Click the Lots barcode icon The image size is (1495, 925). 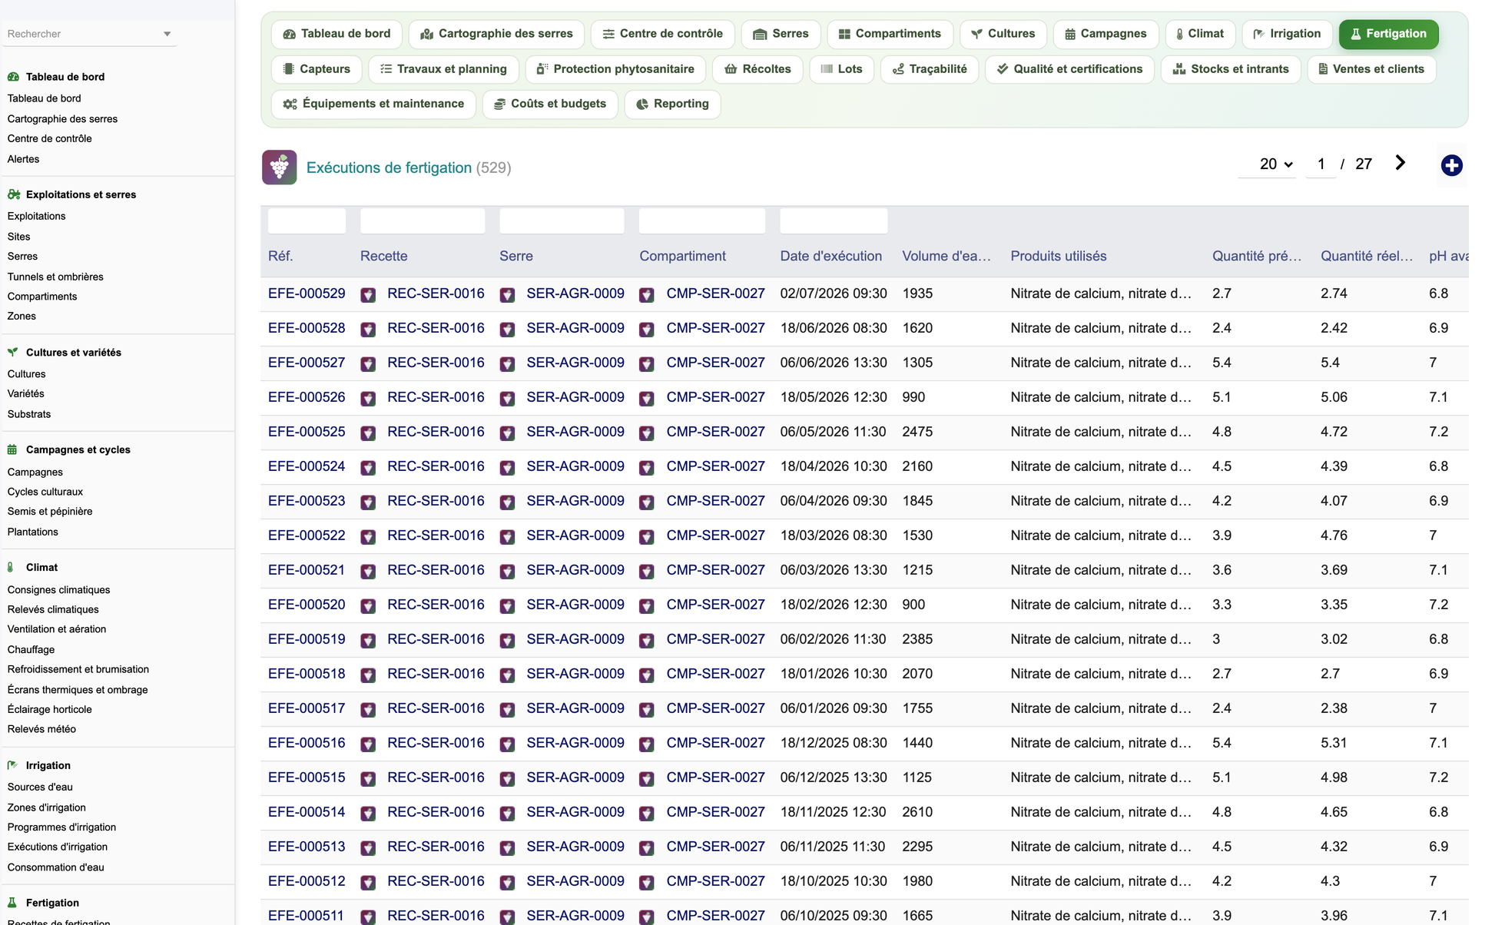coord(827,69)
